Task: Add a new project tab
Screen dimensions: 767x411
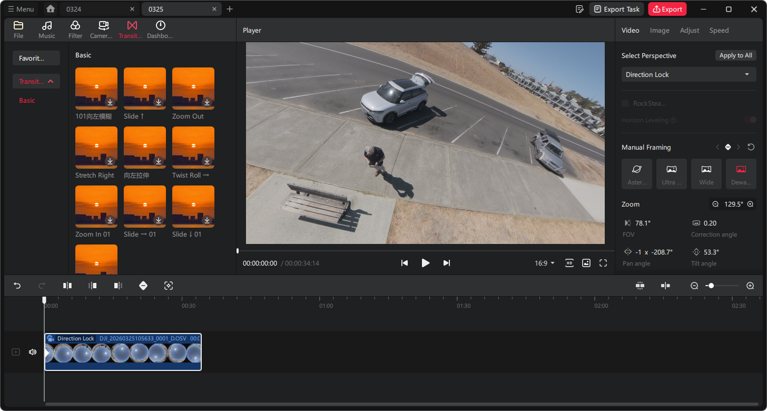Action: coord(230,9)
